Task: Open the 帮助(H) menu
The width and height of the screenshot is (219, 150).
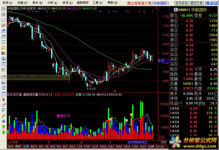Action: [113, 3]
